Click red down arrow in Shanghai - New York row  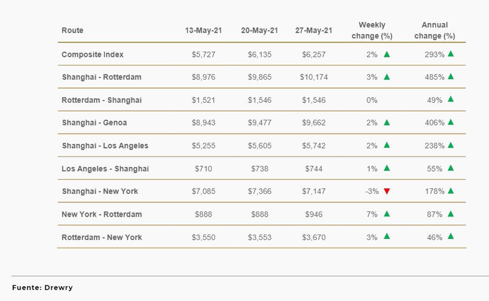pyautogui.click(x=387, y=191)
